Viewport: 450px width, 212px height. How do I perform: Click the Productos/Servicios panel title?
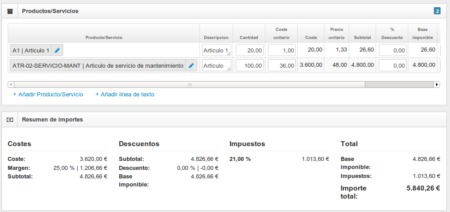pos(50,11)
